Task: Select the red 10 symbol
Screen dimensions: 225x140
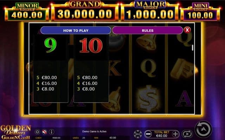Action: (x=91, y=45)
